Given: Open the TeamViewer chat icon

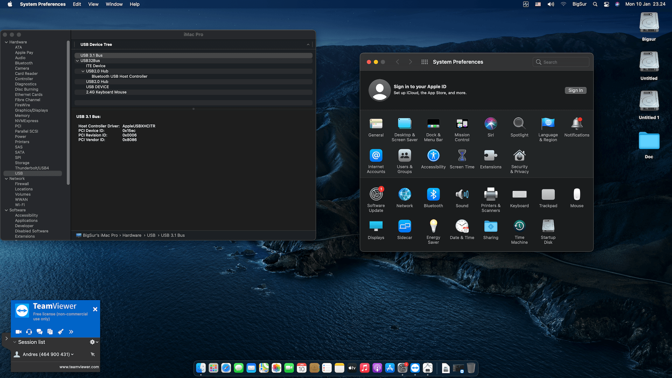Looking at the screenshot, I should pos(40,332).
